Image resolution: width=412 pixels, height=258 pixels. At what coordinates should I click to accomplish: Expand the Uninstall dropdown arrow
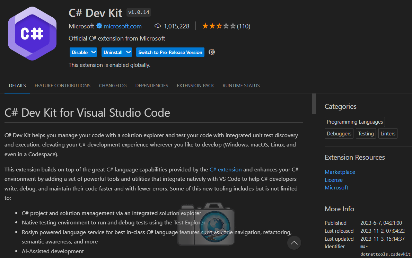[129, 52]
